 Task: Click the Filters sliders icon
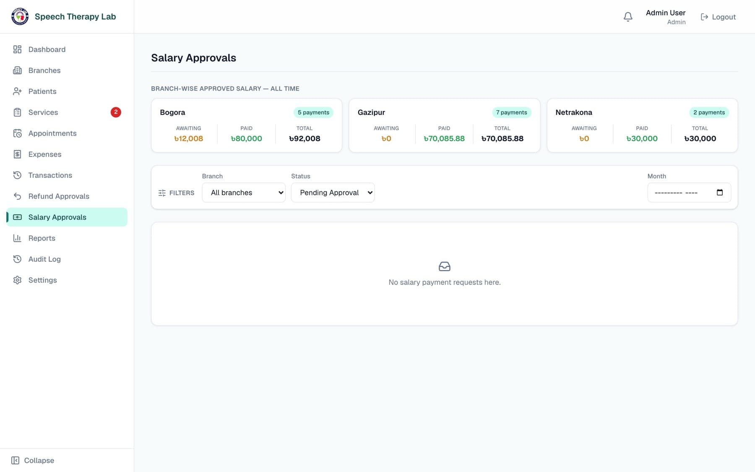pos(162,193)
